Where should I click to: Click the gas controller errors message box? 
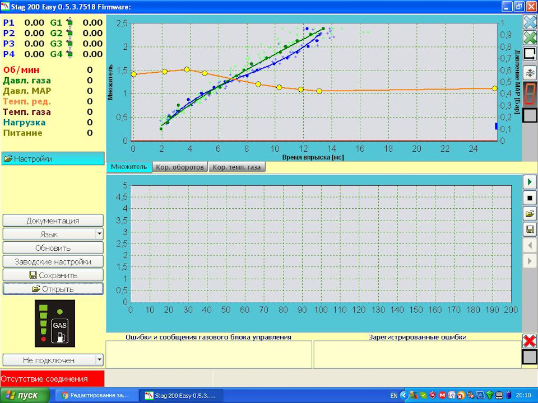208,354
